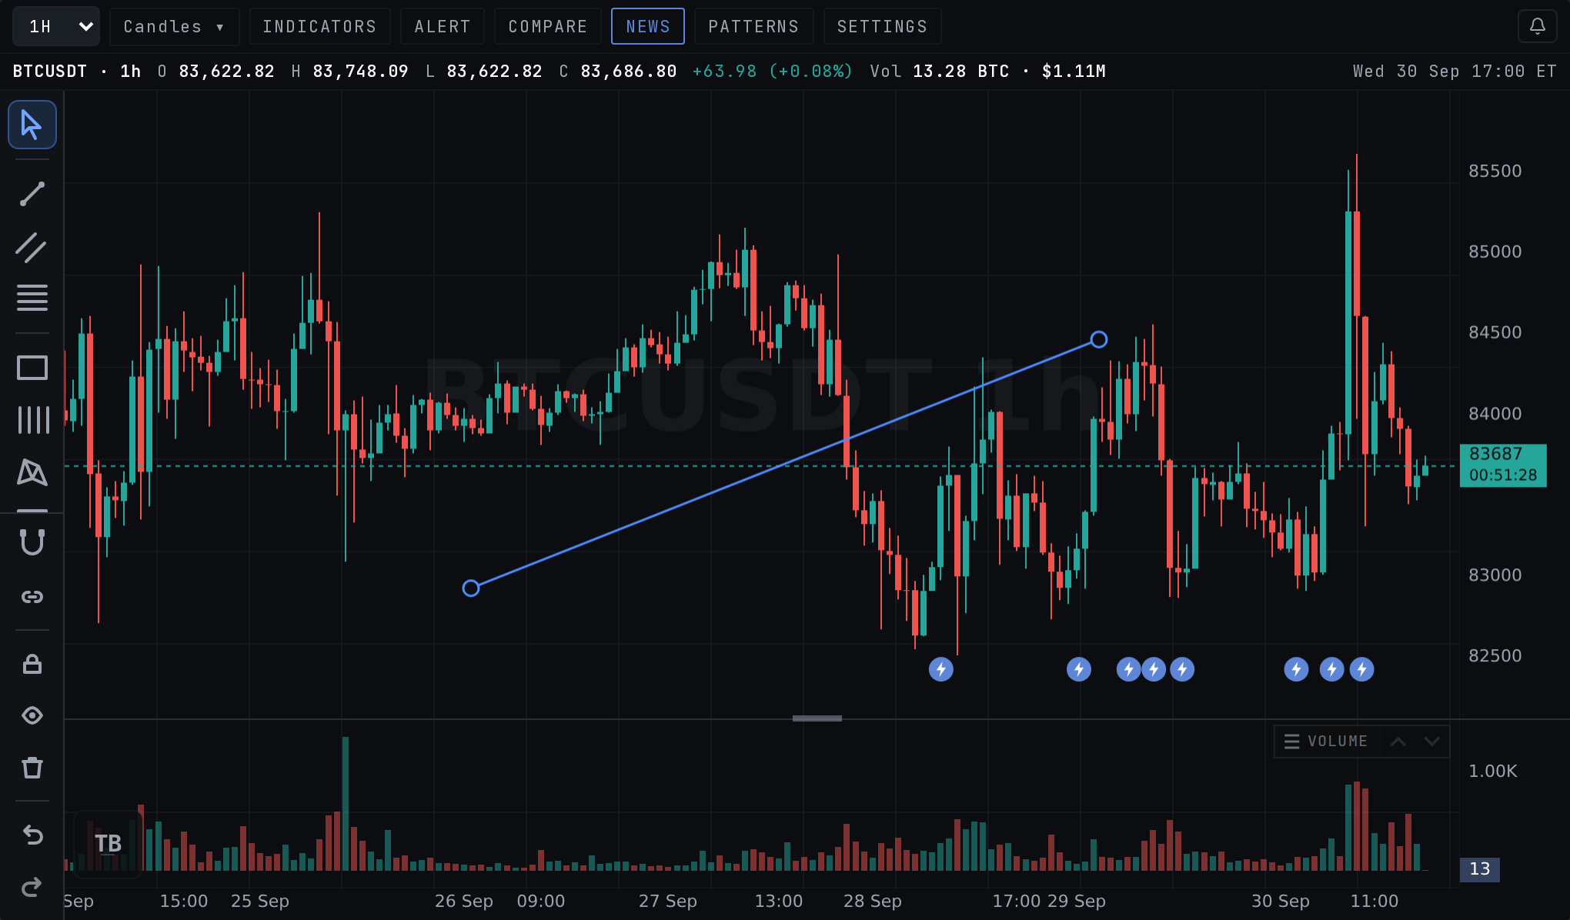
Task: Click the 85000 price axis label
Action: pos(1495,252)
